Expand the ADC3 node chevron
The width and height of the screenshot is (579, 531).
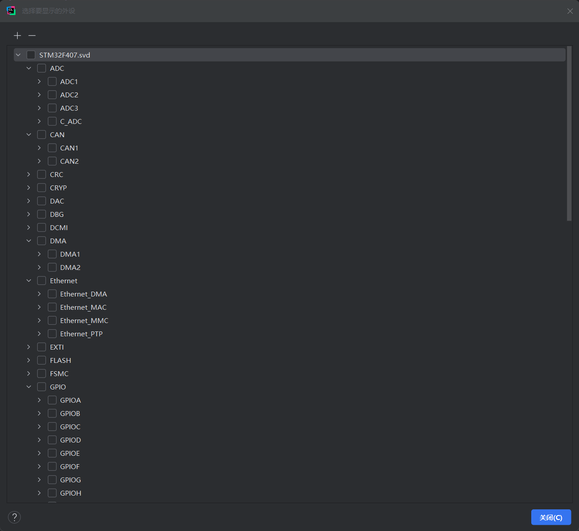pos(39,108)
